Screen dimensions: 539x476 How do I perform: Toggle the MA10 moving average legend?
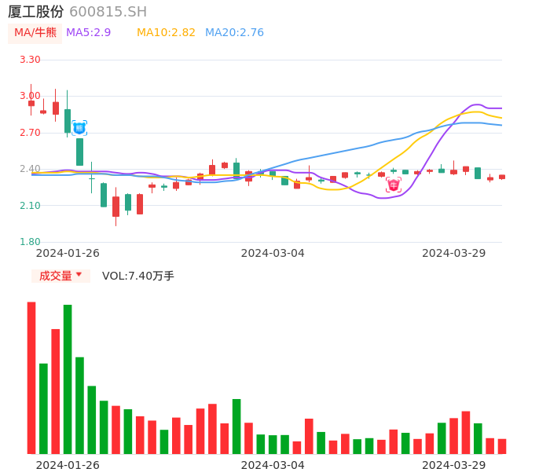point(166,32)
